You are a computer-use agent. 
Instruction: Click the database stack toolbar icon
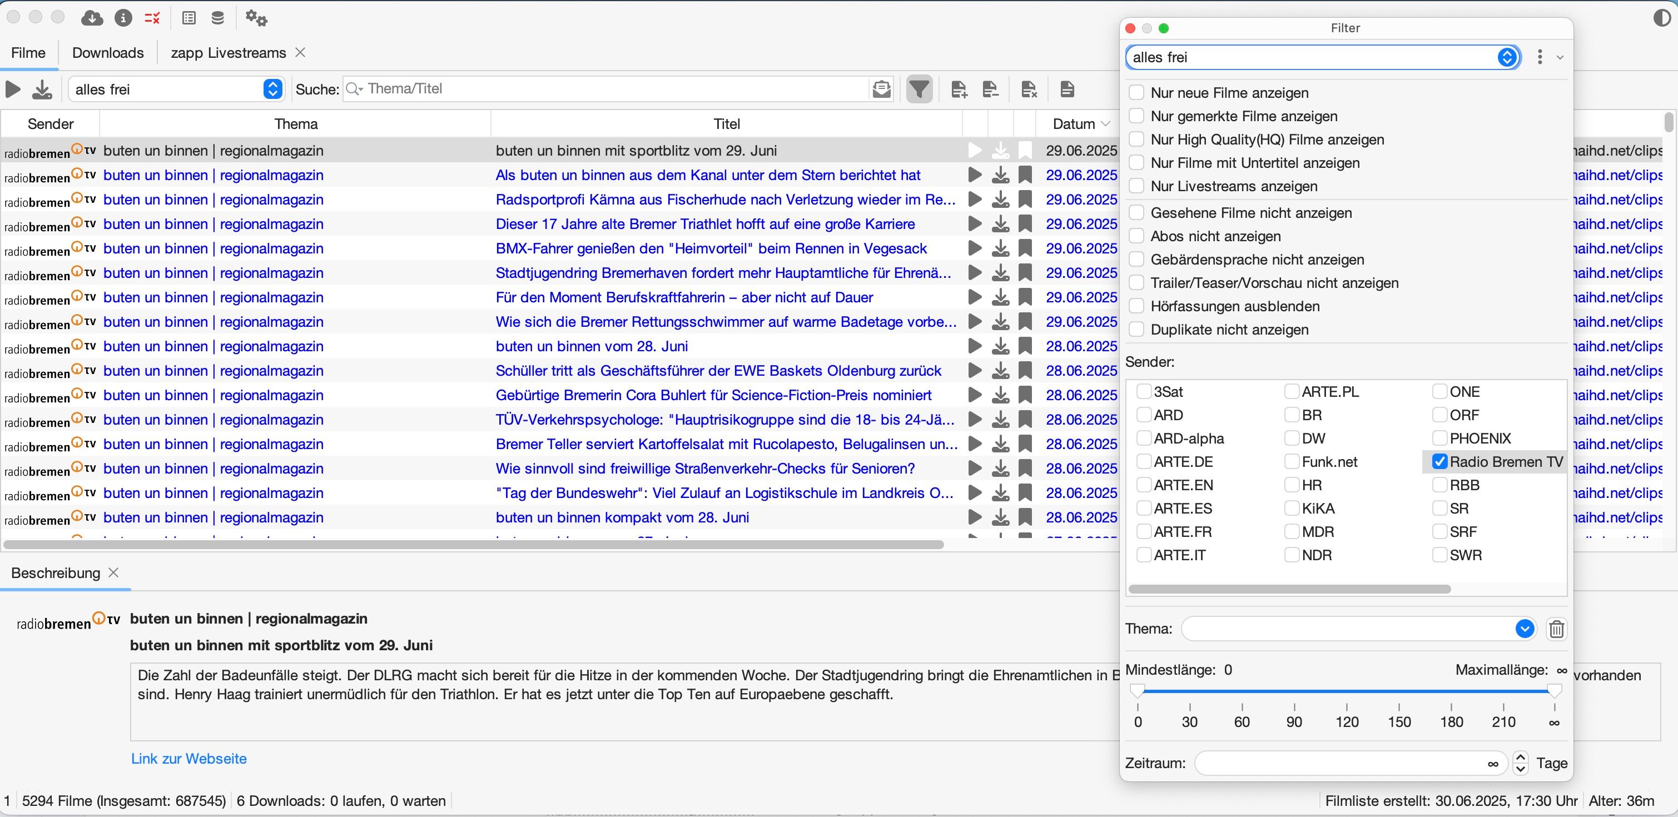[x=217, y=18]
